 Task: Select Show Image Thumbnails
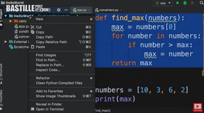pos(62,96)
